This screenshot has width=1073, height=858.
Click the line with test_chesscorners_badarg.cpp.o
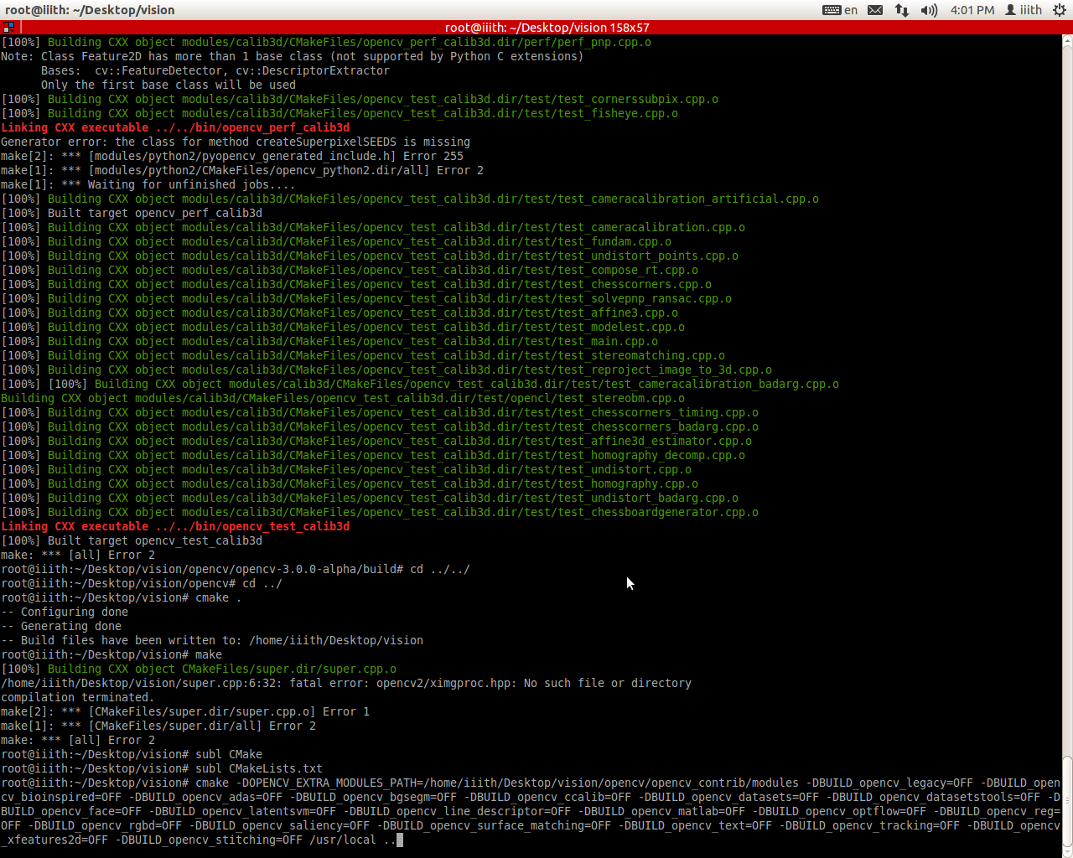380,426
